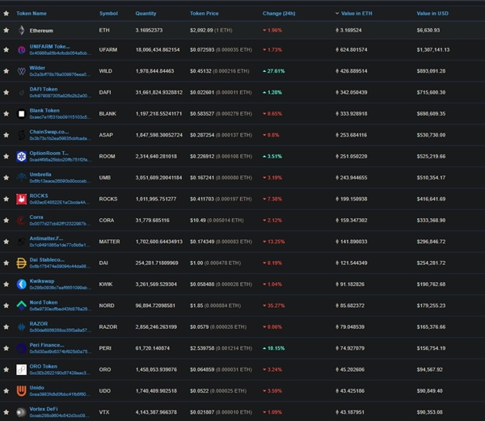The image size is (485, 421).
Task: Toggle favorite star for Blank Token row
Action: [6, 114]
